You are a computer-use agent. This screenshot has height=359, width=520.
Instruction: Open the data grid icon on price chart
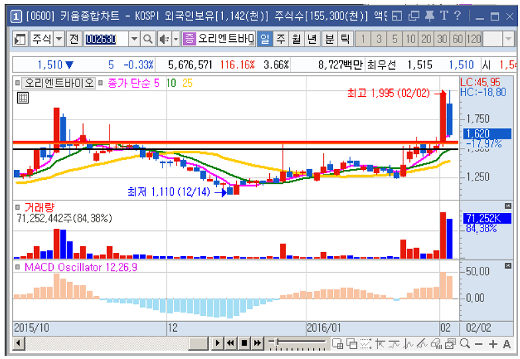[x=23, y=98]
